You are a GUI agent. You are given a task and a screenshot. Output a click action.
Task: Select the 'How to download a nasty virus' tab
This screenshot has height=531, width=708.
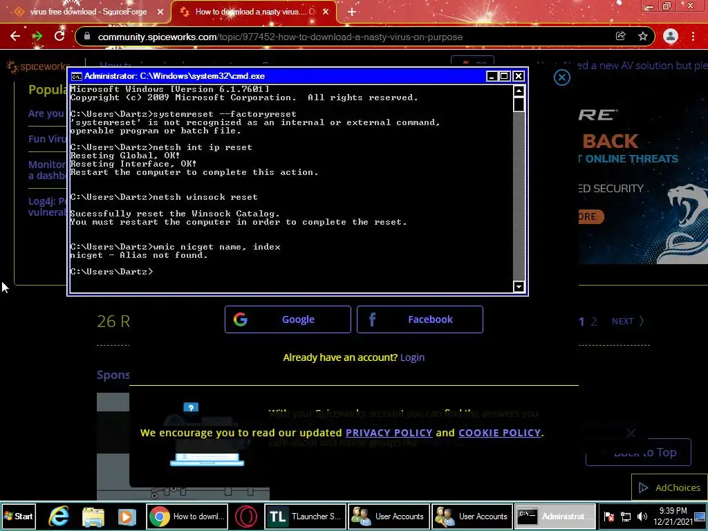[x=254, y=12]
